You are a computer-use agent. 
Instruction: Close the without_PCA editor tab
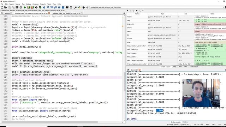tap(49, 13)
